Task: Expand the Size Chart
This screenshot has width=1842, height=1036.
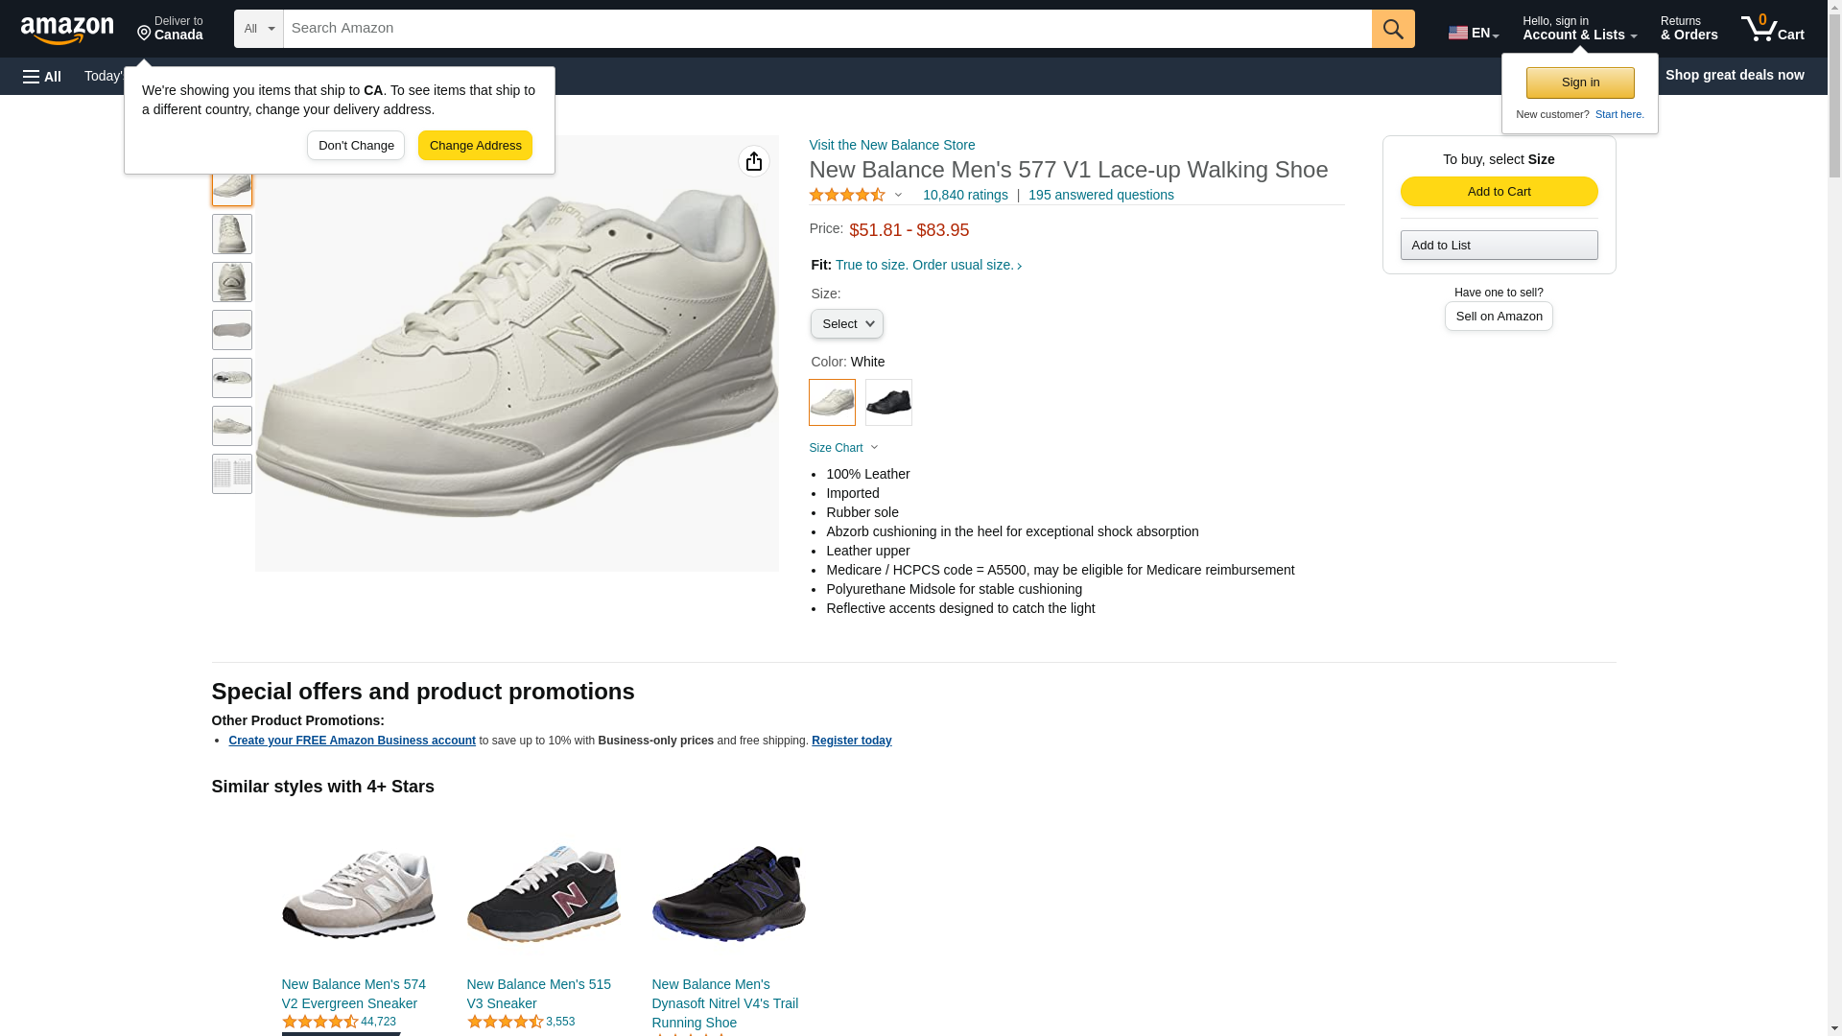Action: 843,448
